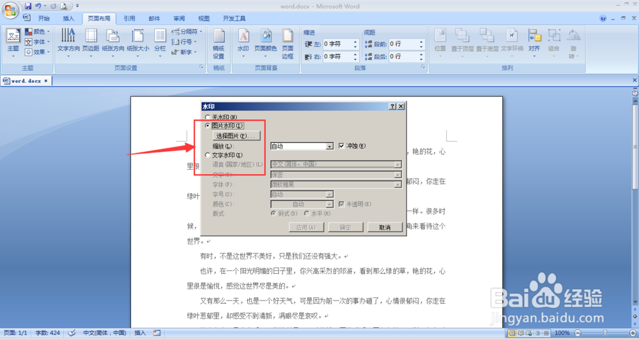The height and width of the screenshot is (340, 639).
Task: Open print preview from quick access toolbar
Action: [63, 6]
